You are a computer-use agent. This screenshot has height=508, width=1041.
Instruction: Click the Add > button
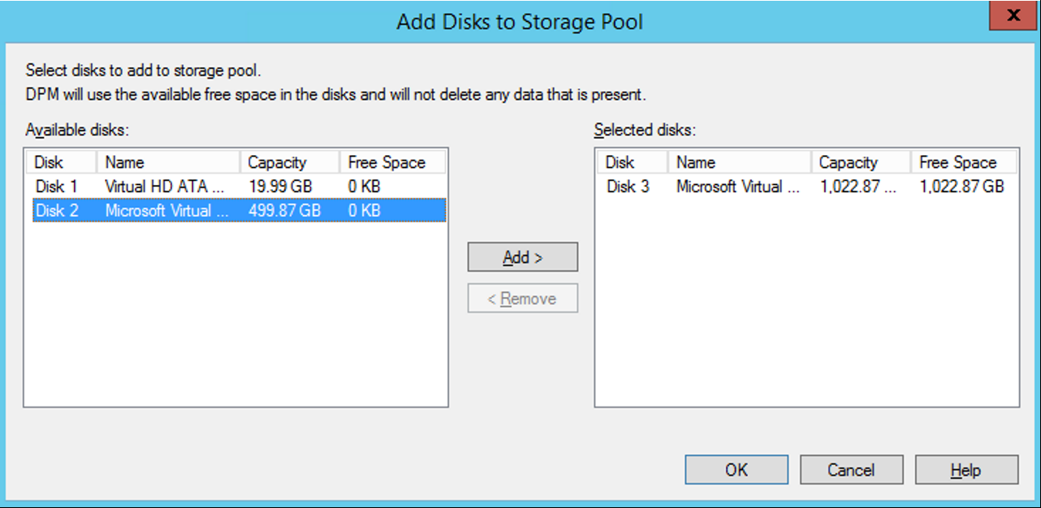(x=522, y=257)
